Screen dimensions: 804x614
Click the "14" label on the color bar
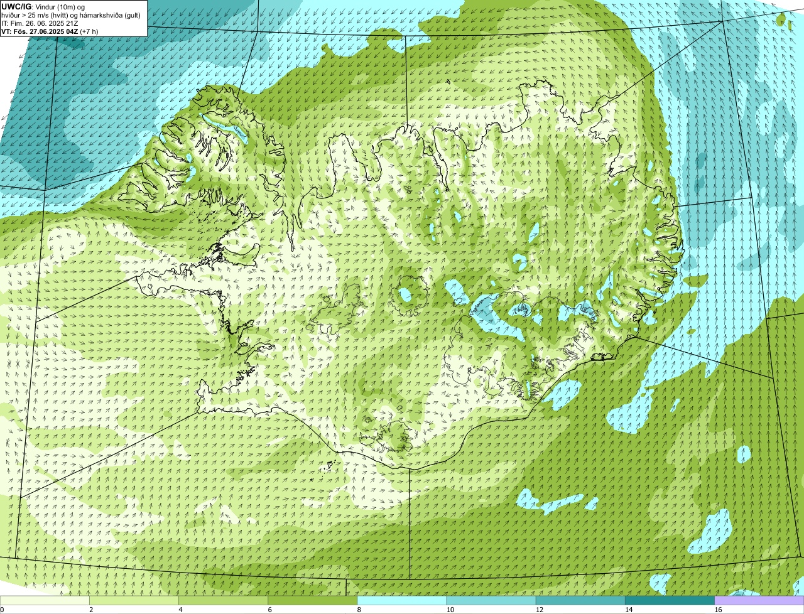coord(628,610)
